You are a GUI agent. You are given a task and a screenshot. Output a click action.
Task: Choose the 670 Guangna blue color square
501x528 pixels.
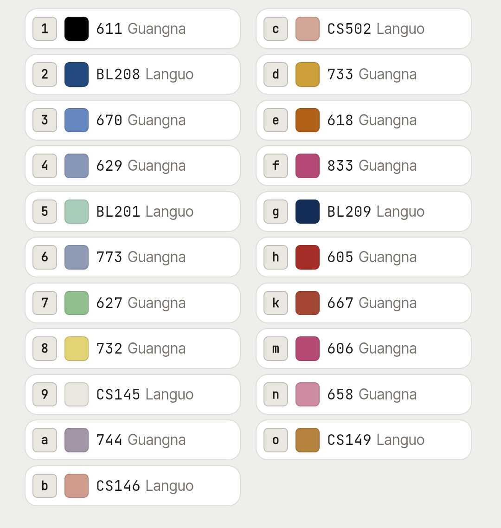(77, 120)
